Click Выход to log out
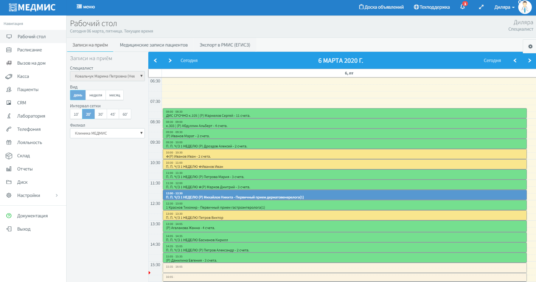The height and width of the screenshot is (282, 536). click(24, 229)
